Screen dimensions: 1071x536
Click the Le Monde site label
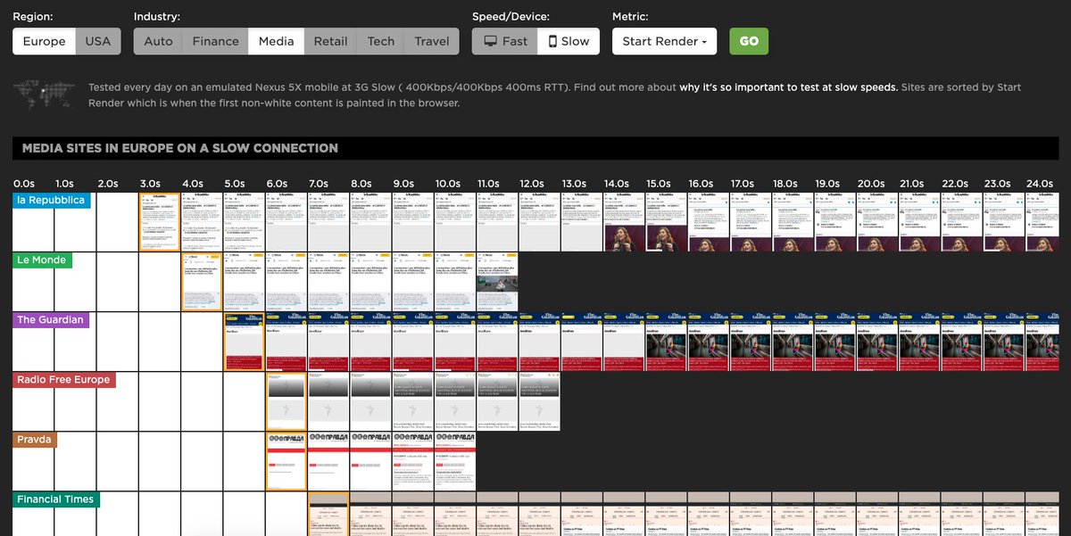click(x=42, y=260)
